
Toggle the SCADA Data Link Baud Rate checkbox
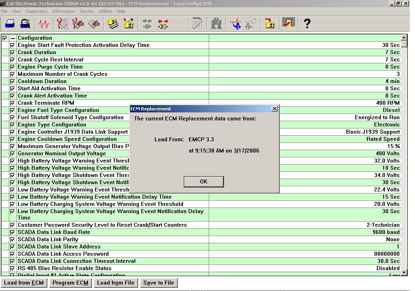12,232
